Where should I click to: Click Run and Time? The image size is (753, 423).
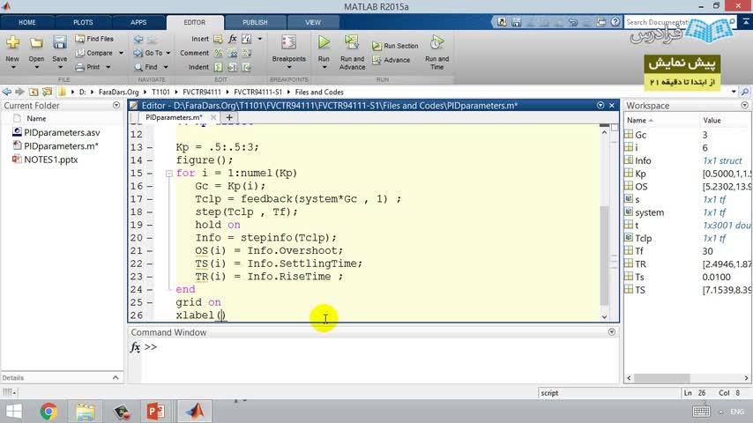pos(436,52)
